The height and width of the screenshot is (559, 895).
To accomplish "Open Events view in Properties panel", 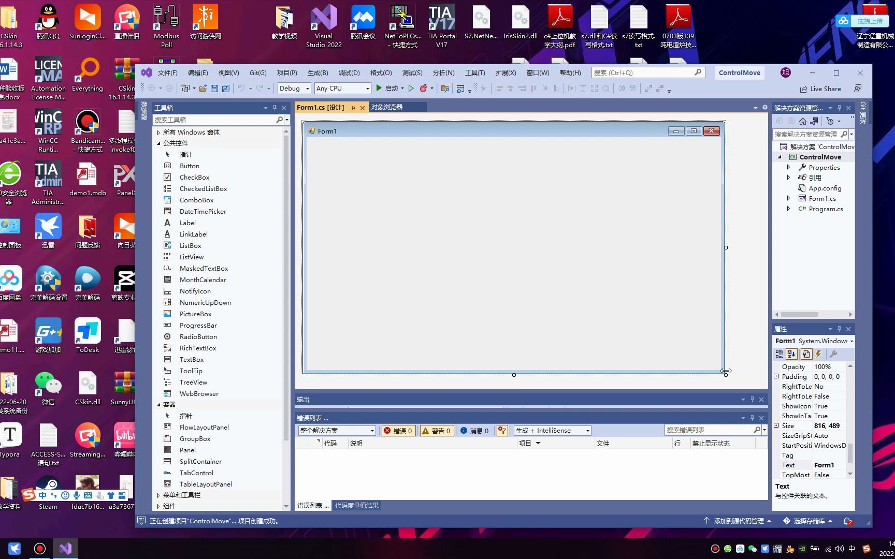I will point(818,354).
